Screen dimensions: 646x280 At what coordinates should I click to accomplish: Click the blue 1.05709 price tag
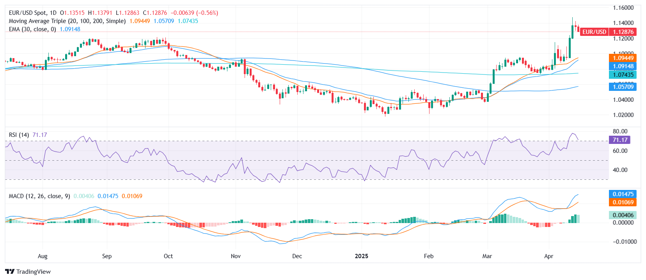coord(623,87)
